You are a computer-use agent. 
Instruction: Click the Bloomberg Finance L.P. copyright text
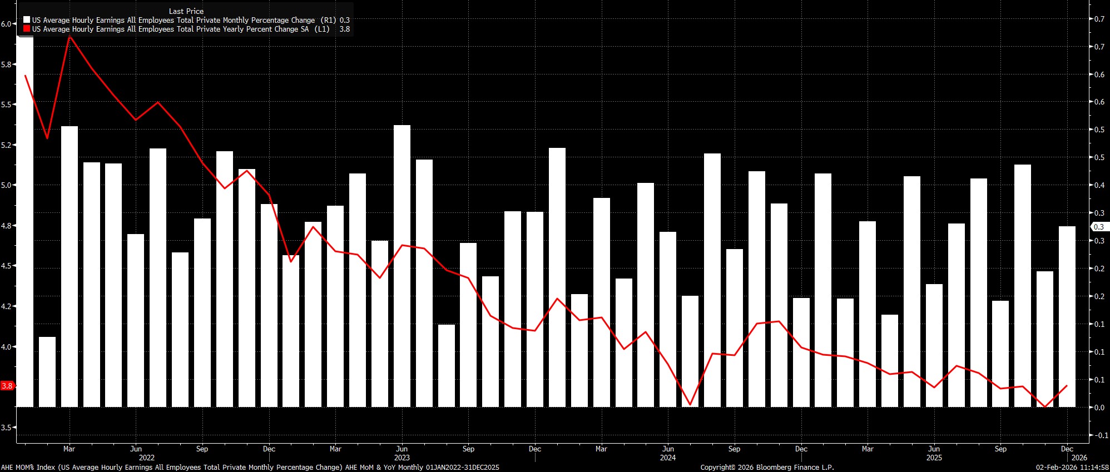767,468
